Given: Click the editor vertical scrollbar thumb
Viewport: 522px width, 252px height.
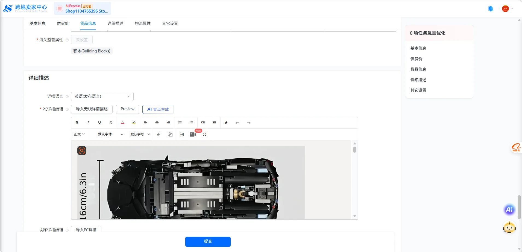Looking at the screenshot, I should [354, 150].
